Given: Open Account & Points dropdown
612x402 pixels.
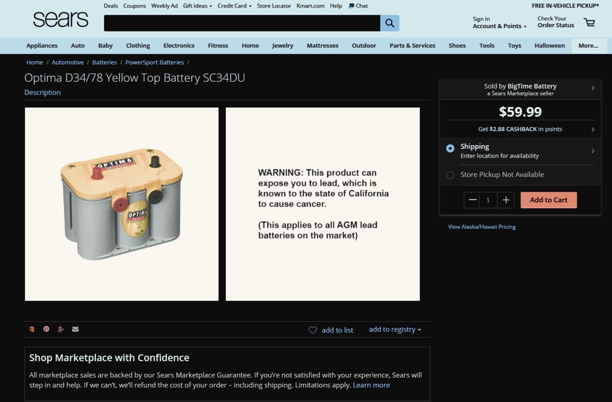Looking at the screenshot, I should [x=500, y=26].
